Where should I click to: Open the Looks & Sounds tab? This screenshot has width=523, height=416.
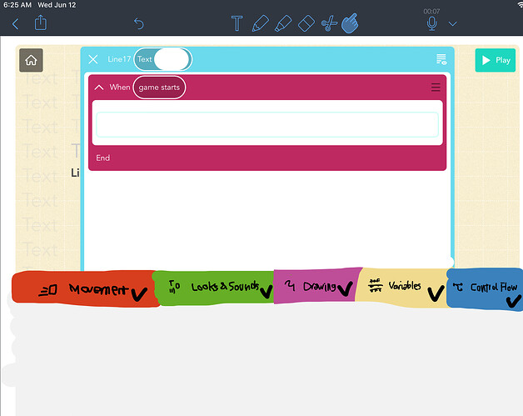(x=214, y=288)
